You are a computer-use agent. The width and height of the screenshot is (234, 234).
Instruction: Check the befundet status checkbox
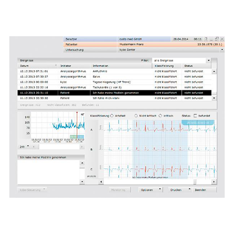195,116
